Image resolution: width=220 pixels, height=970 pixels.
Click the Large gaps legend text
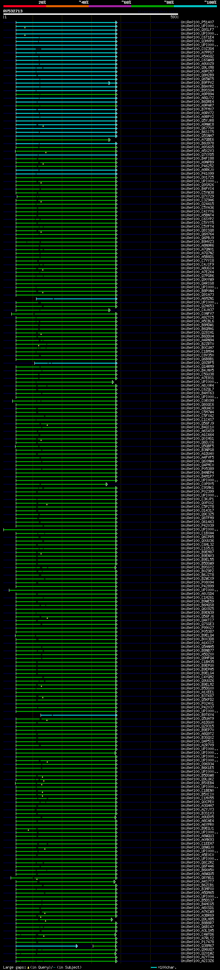(x=42, y=967)
